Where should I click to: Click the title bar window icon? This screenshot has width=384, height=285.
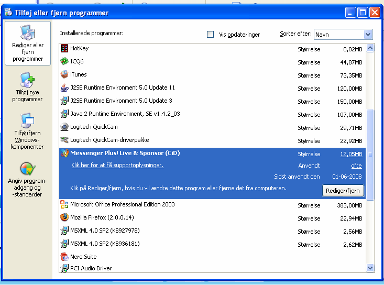pos(8,12)
